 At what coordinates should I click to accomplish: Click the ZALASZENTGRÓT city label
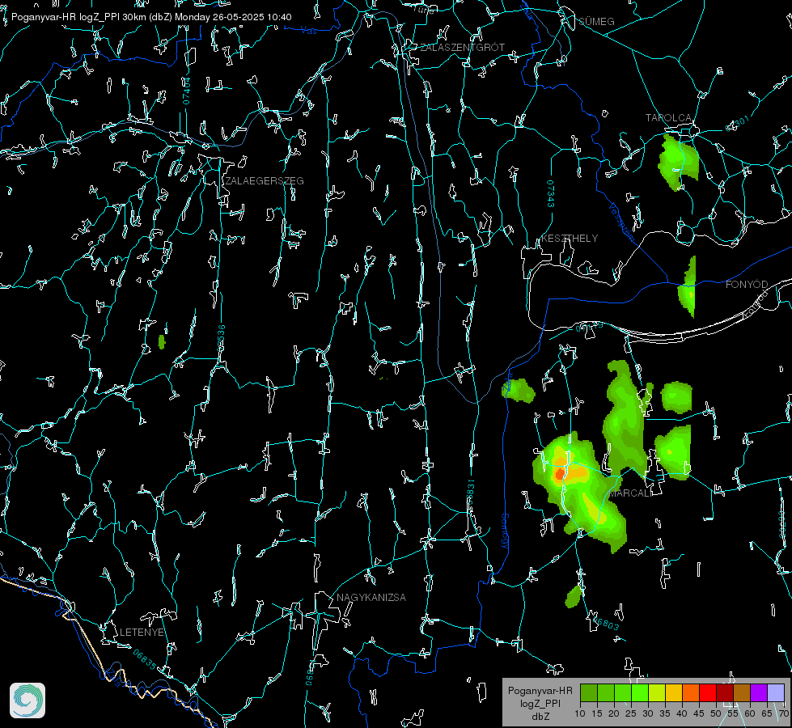pos(462,48)
